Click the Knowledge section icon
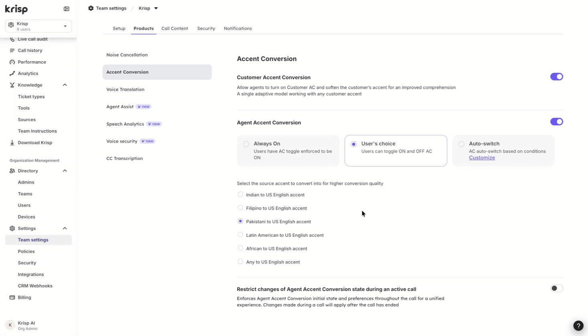The image size is (588, 336). [12, 85]
